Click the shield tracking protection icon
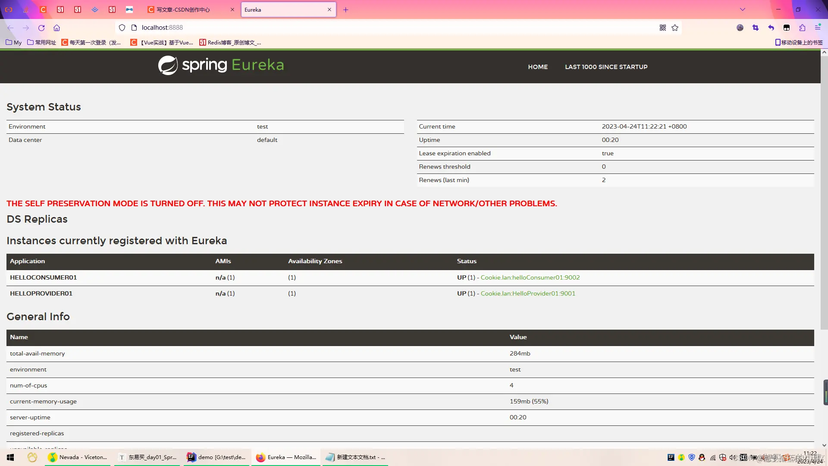This screenshot has width=828, height=466. 122,28
